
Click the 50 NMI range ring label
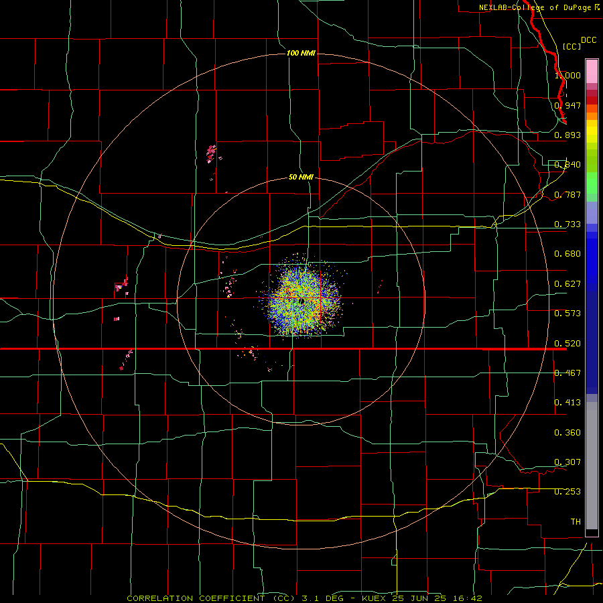(x=301, y=177)
